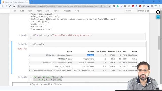Click the code cell containing df.head()
This screenshot has height=91, width=162.
click(87, 44)
